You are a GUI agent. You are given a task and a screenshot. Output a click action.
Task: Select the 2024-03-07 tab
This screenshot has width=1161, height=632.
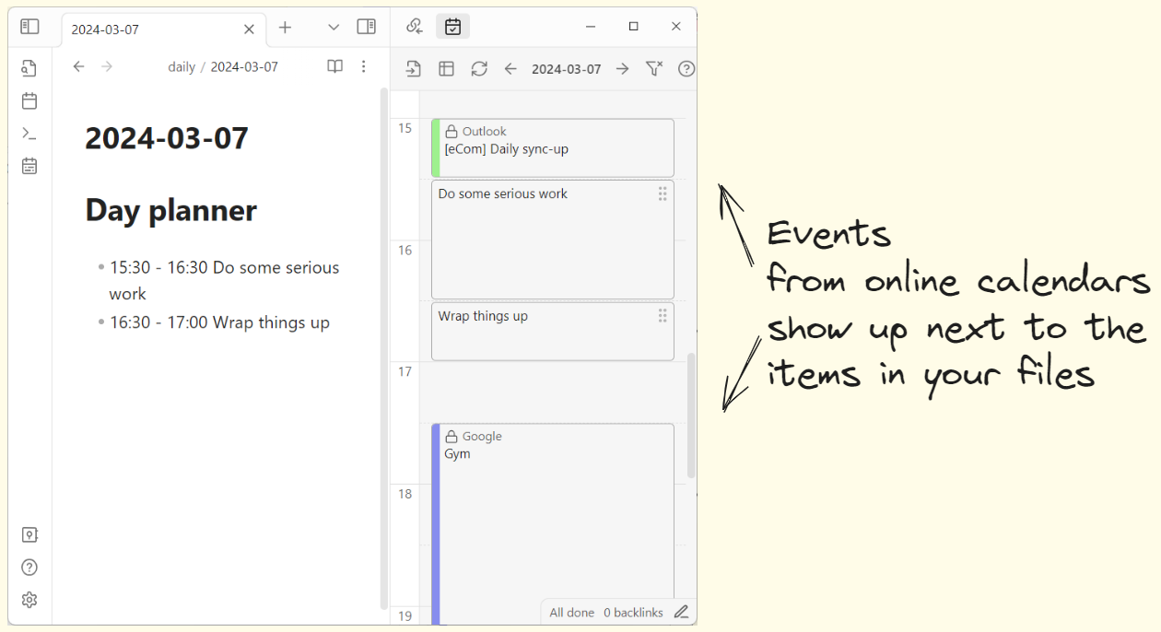coord(164,29)
